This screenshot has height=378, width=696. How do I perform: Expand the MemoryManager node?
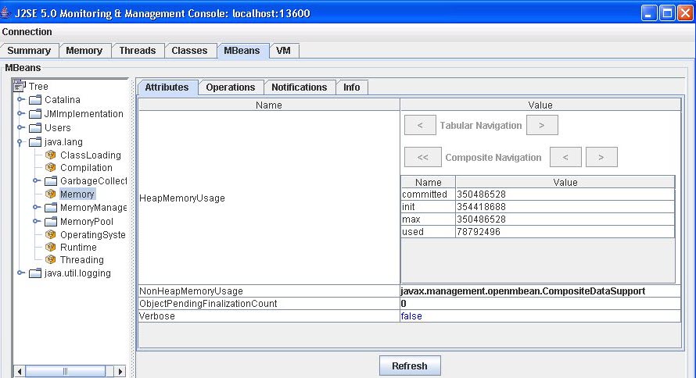pos(37,207)
